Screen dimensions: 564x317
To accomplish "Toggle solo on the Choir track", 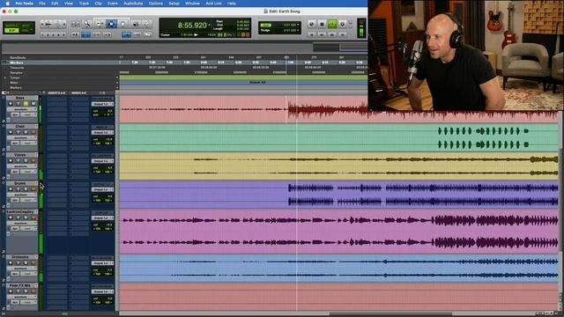I will (x=26, y=132).
